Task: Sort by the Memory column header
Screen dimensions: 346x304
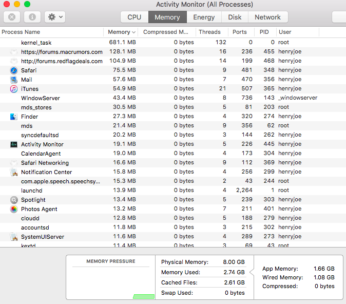Action: (121, 32)
